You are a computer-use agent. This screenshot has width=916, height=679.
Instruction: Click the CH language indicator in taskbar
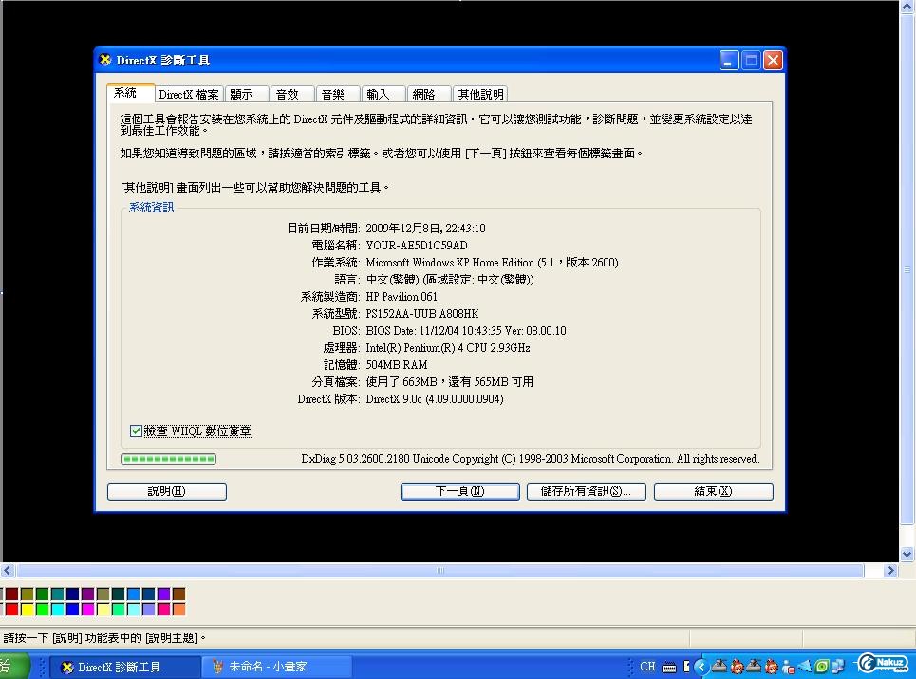[x=647, y=667]
